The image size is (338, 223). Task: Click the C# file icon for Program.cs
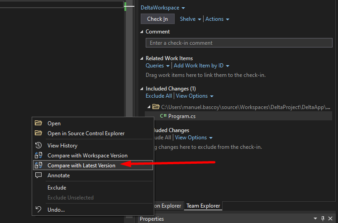(x=163, y=116)
